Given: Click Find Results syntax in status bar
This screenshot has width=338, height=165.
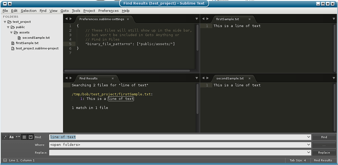Looking at the screenshot, I should (x=323, y=160).
